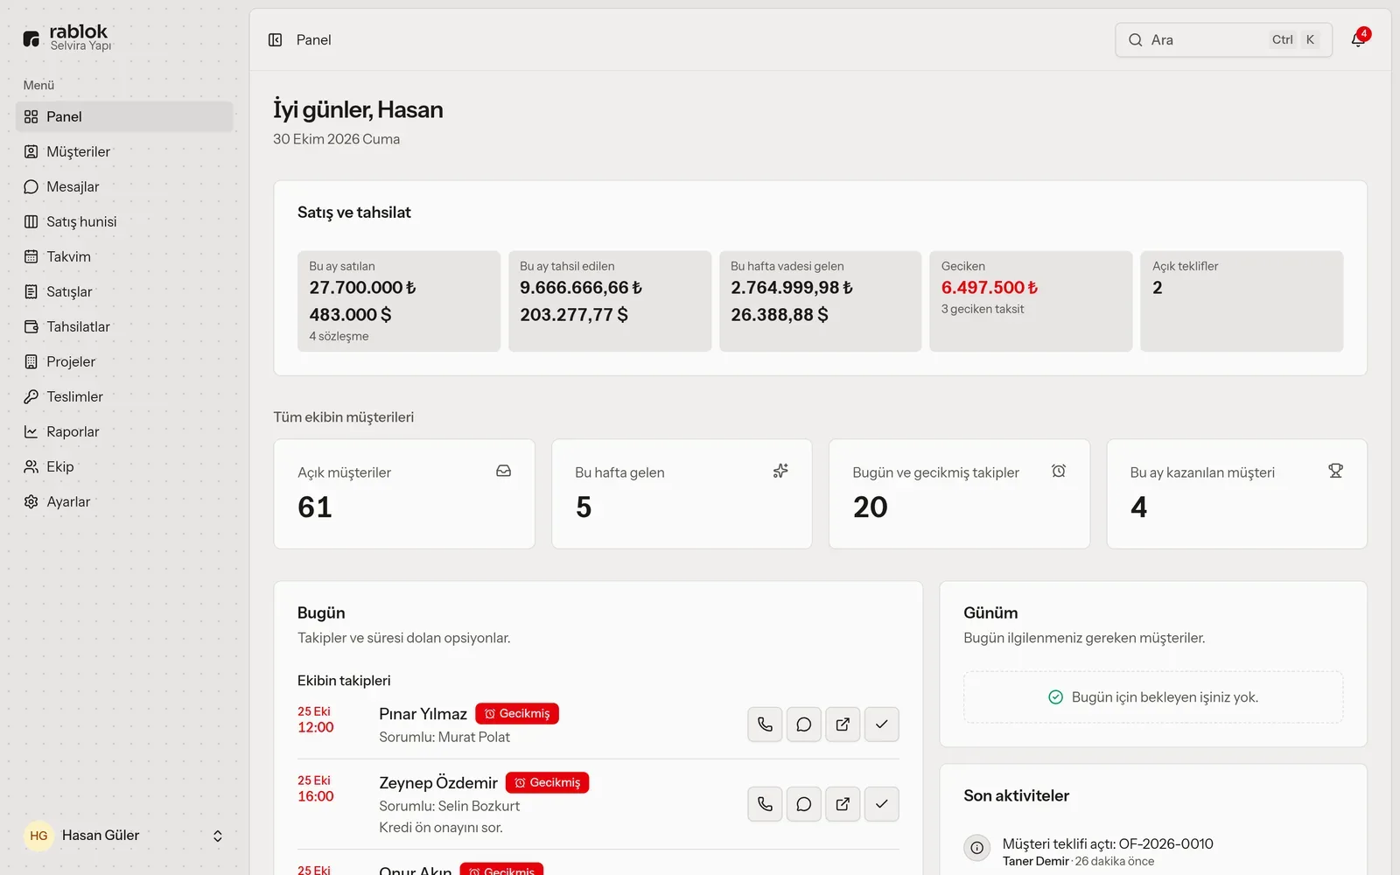Click the Bu ay satılan stat tile
Image resolution: width=1400 pixels, height=875 pixels.
point(399,301)
